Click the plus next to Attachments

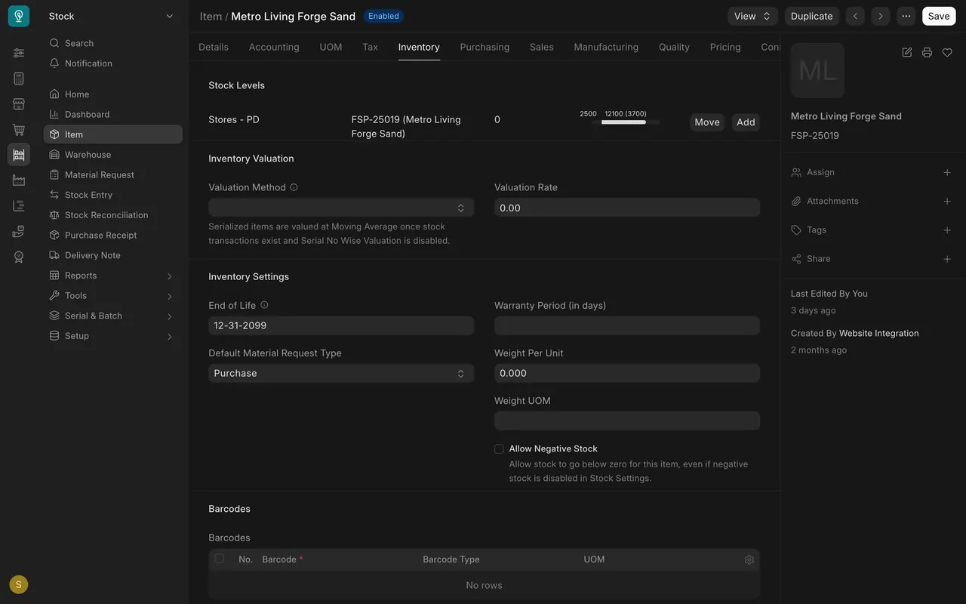tap(947, 202)
